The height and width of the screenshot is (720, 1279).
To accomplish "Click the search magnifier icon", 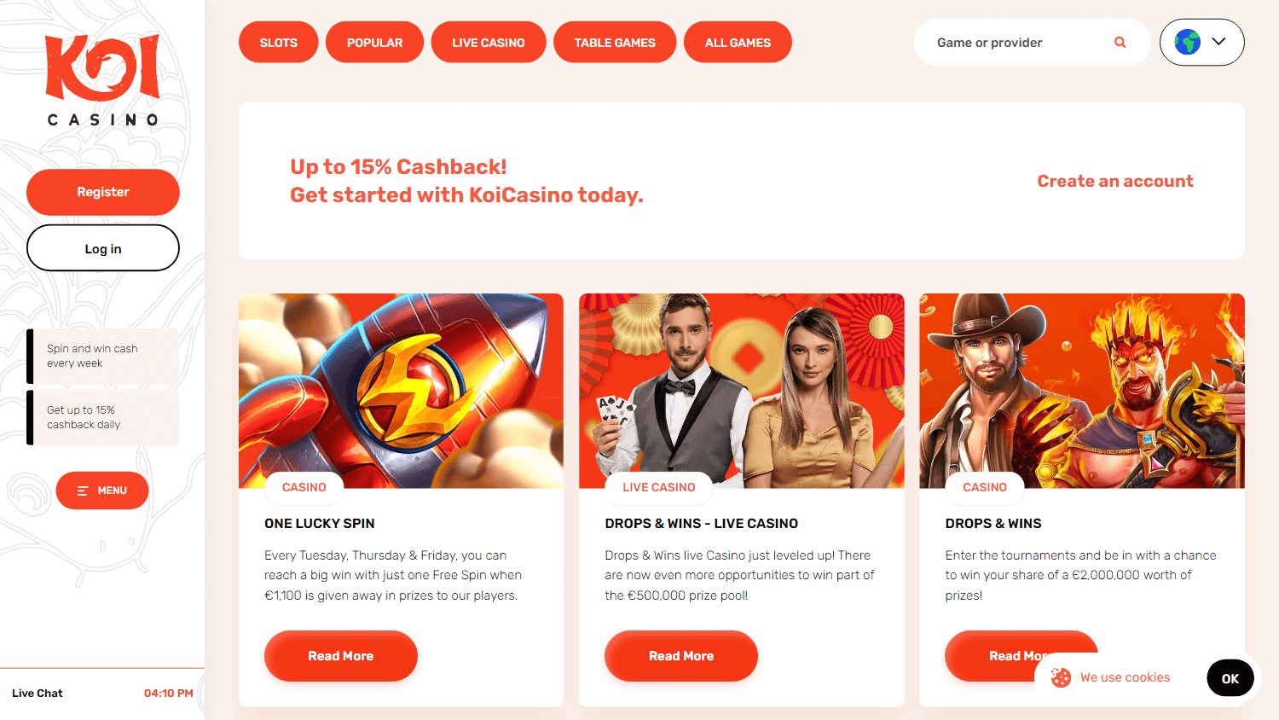I will point(1120,43).
